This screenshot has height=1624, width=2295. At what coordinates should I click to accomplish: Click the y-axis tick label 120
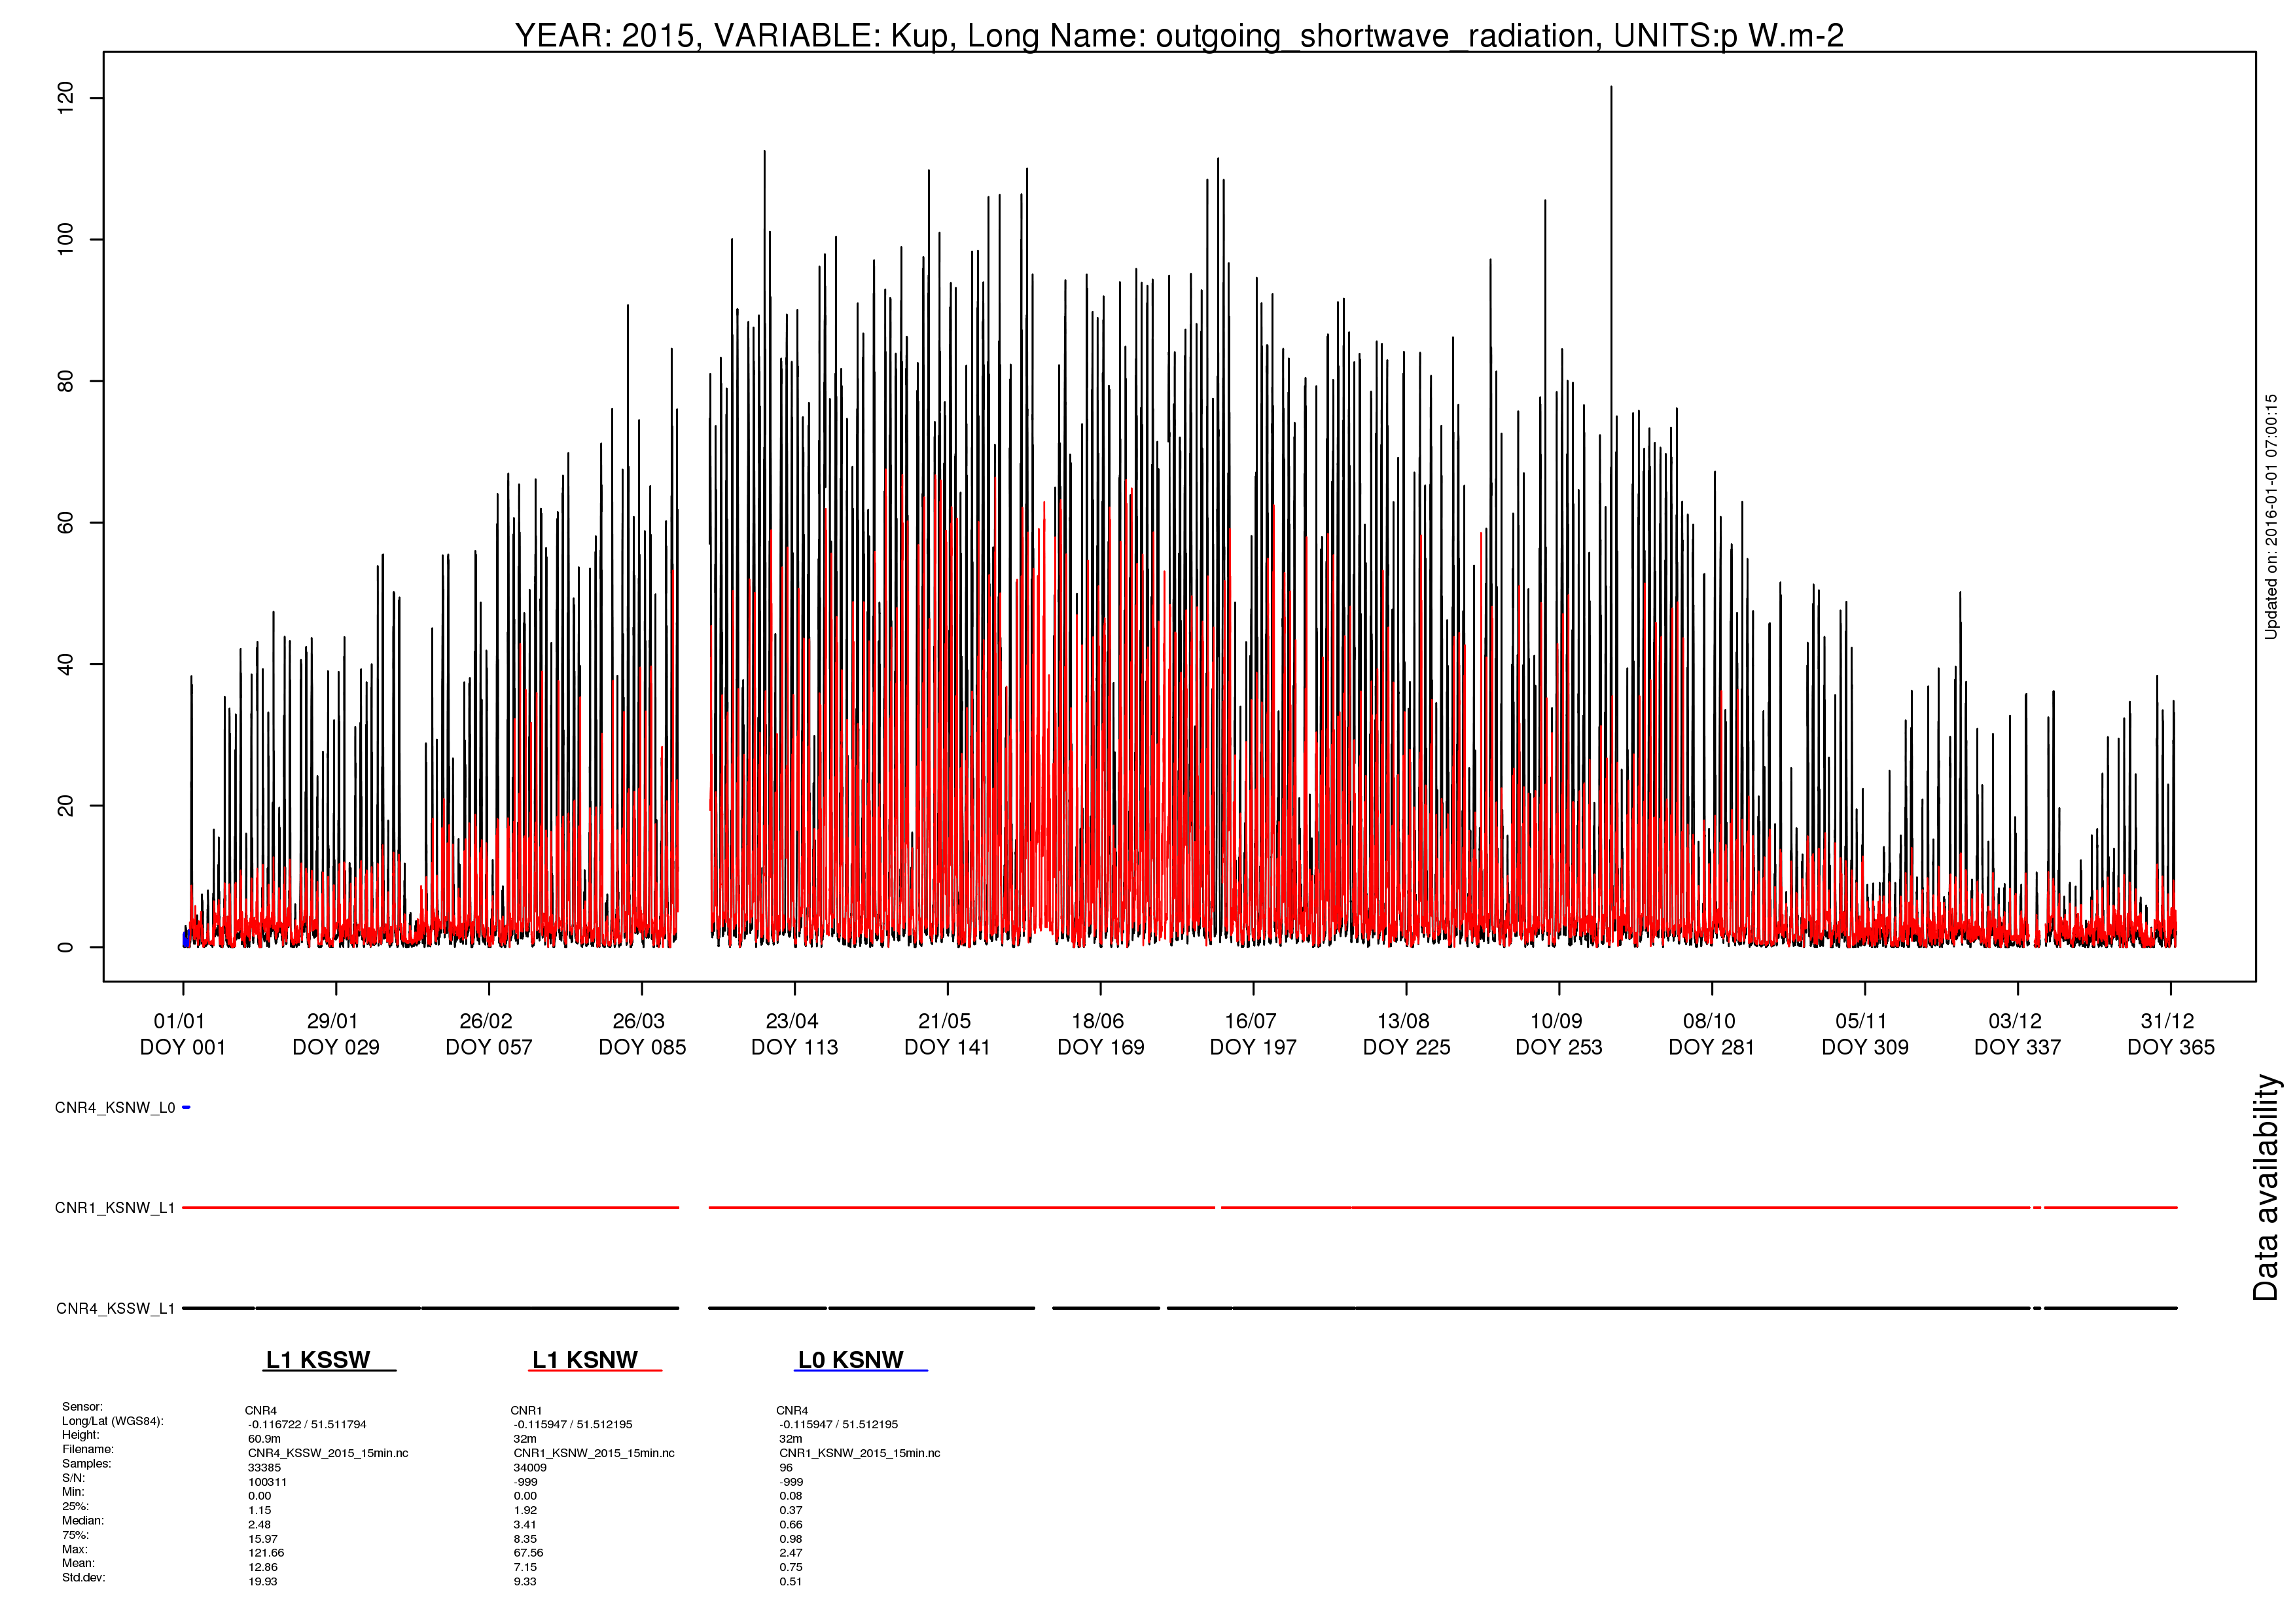65,98
